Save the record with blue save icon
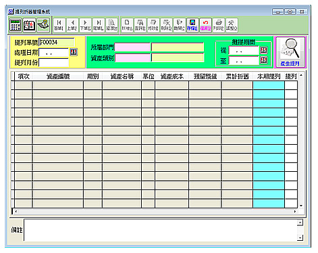 coord(192,25)
